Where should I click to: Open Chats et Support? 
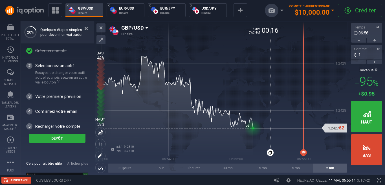point(10,77)
